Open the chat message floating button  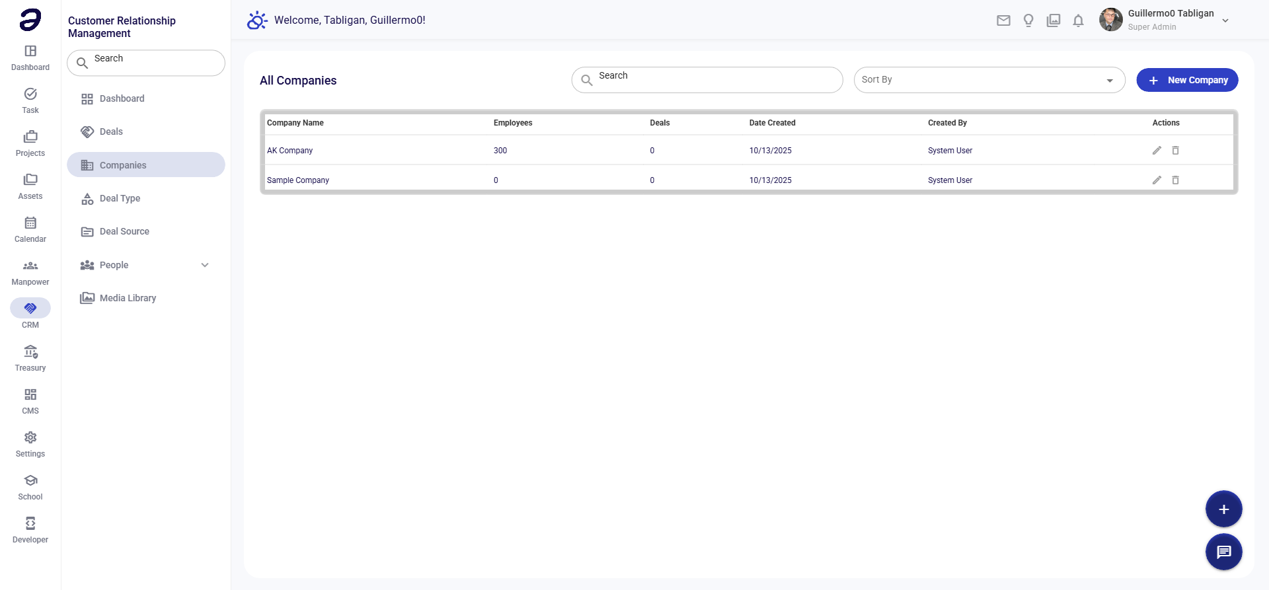1223,552
